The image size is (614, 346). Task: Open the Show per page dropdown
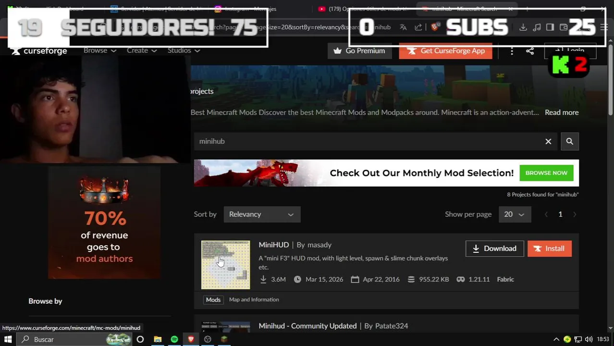515,214
